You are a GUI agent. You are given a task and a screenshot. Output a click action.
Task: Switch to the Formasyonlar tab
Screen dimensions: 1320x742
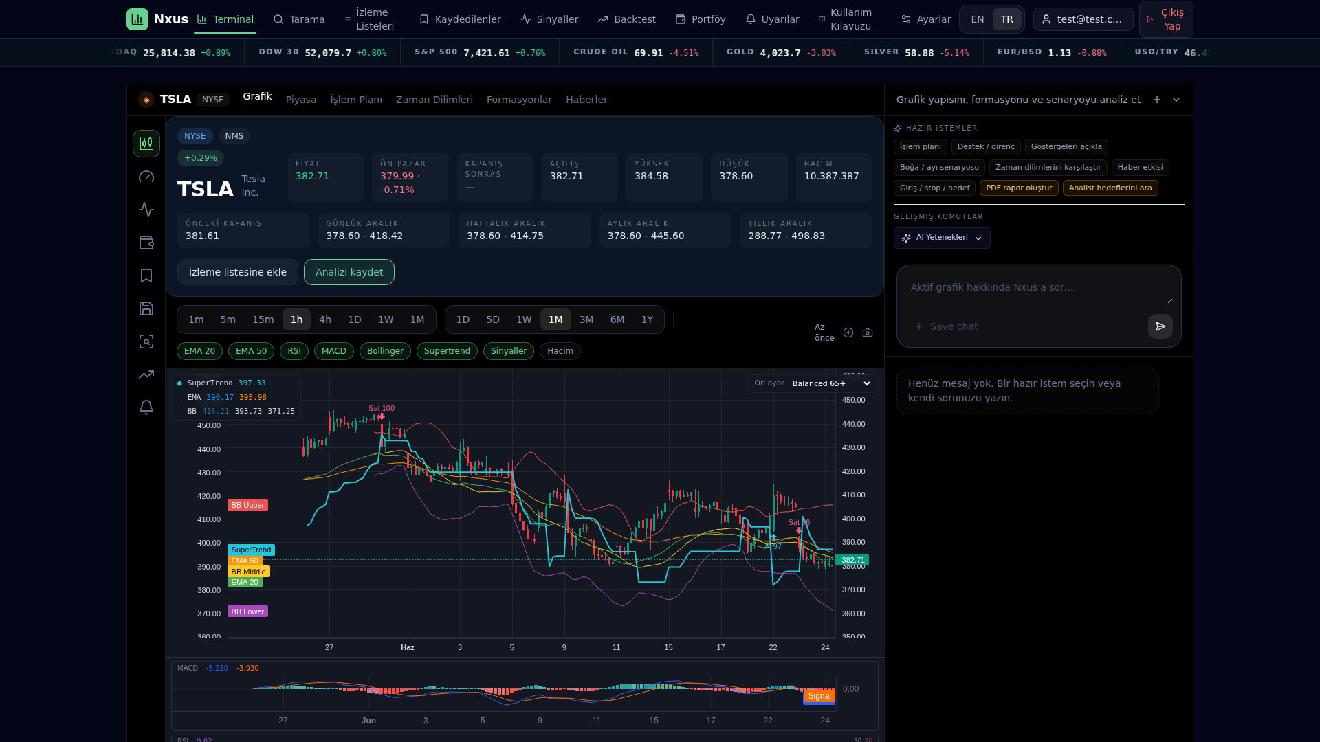(x=519, y=100)
